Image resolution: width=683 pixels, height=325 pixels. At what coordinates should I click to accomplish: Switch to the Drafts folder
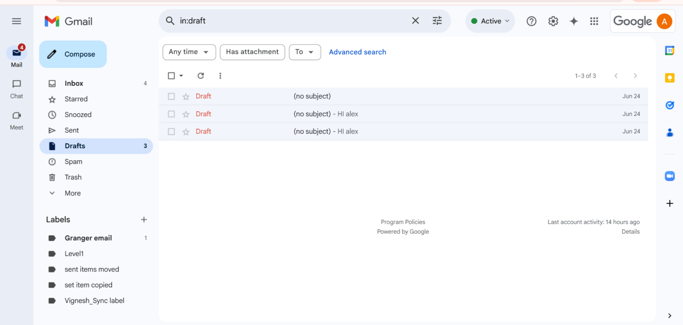[x=75, y=146]
